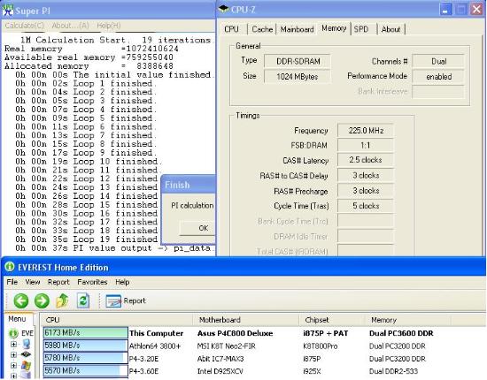This screenshot has width=487, height=380.
Task: Click 'Asus P4C800 Deluxe' motherboard cell
Action: tap(236, 333)
